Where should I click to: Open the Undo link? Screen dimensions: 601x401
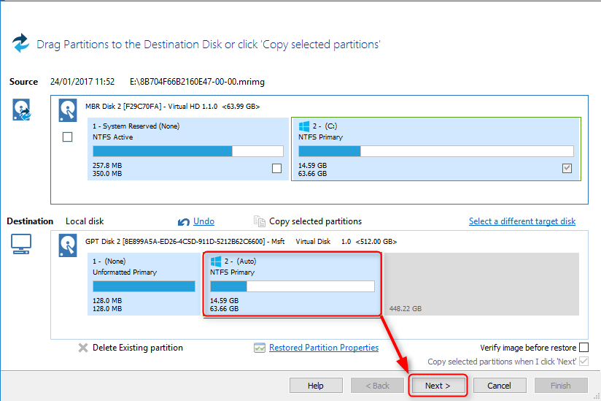[203, 221]
